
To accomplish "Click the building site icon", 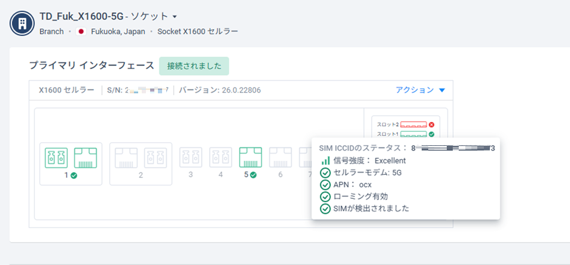I will (22, 23).
